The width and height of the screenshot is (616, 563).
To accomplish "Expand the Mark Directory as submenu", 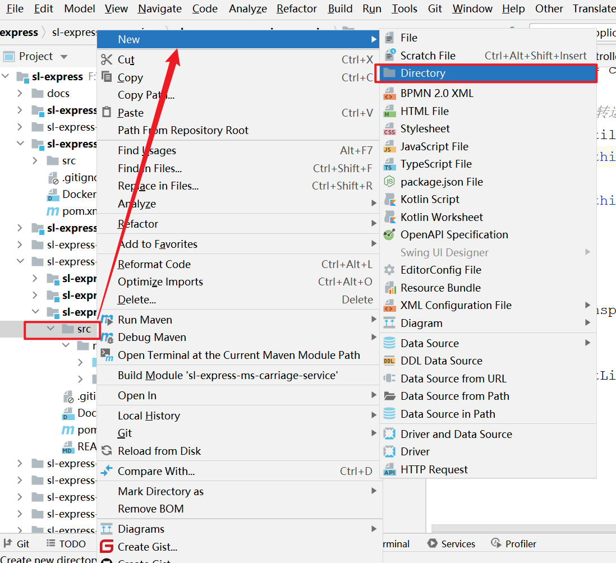I will (374, 491).
